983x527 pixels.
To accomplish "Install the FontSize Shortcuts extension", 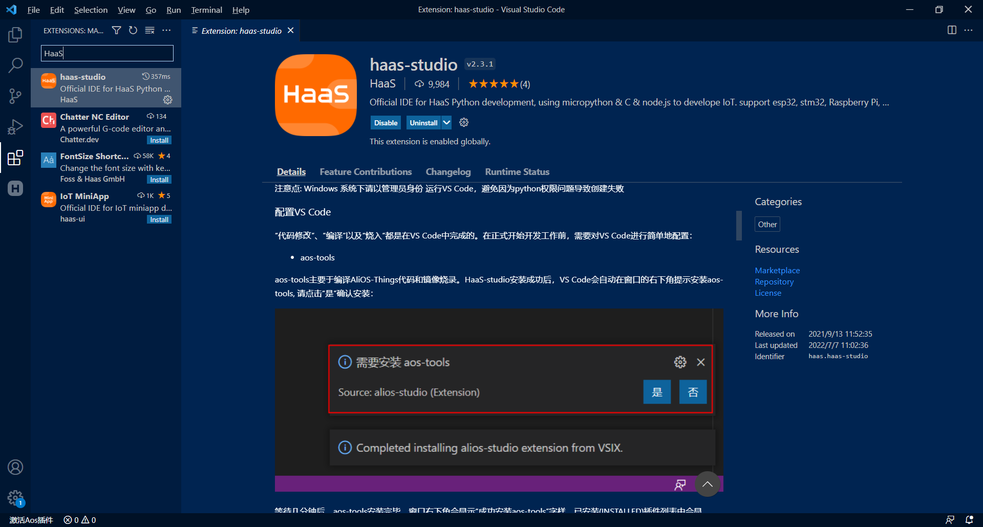I will click(x=159, y=180).
